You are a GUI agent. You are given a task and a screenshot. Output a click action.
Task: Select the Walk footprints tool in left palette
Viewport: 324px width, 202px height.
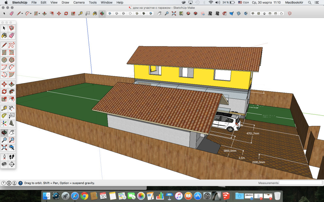click(x=11, y=157)
